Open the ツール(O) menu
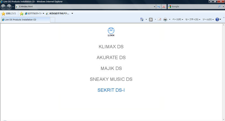225x121 pixels. coord(208,19)
